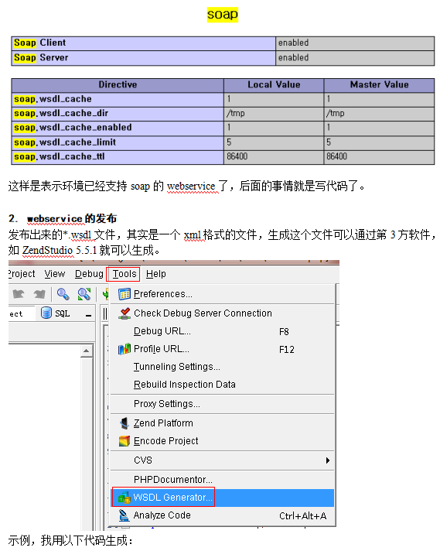Minimize the side panel with dash button
The image size is (440, 551).
click(x=88, y=316)
